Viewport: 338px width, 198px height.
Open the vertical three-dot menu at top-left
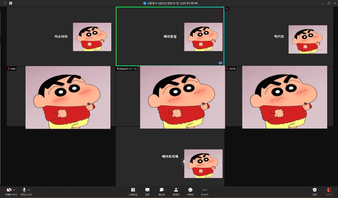(x=5, y=3)
